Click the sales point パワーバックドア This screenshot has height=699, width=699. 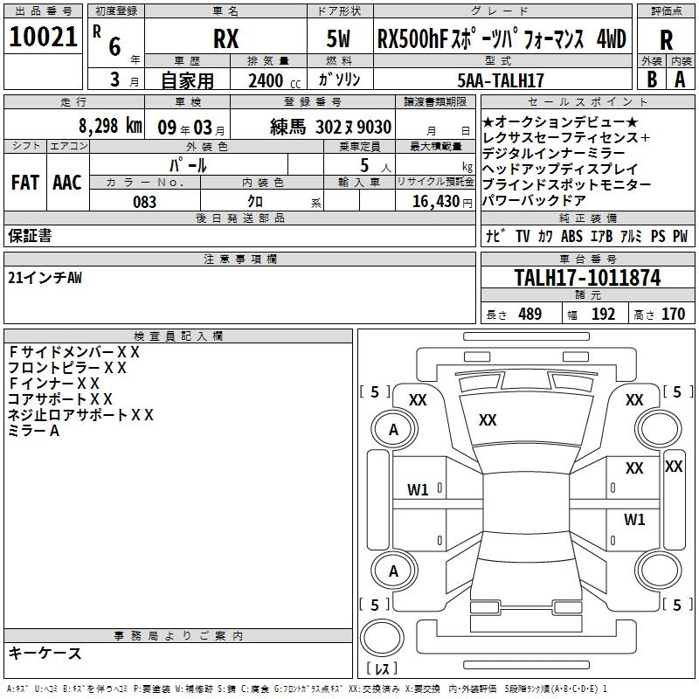535,200
